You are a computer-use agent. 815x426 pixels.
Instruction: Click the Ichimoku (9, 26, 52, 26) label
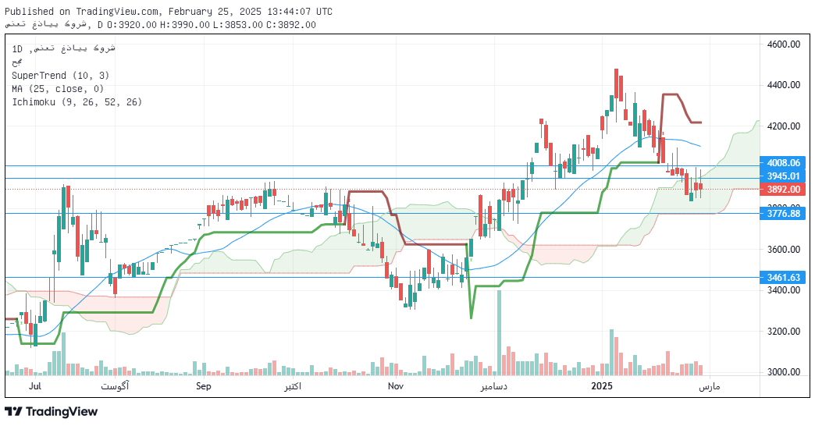coord(77,102)
